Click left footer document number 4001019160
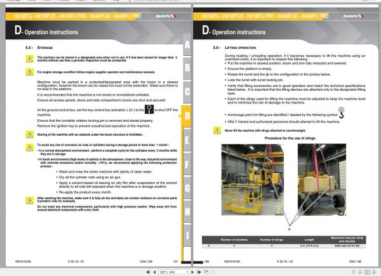 click(x=23, y=261)
